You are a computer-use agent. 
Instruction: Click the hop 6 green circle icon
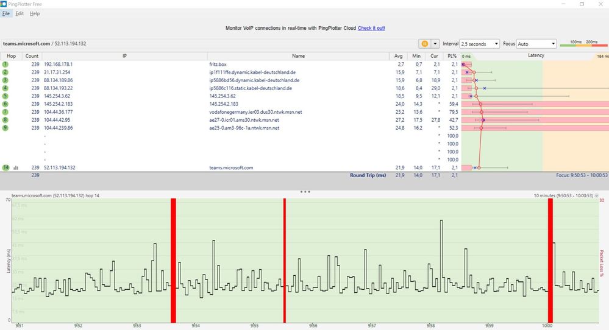(x=5, y=104)
